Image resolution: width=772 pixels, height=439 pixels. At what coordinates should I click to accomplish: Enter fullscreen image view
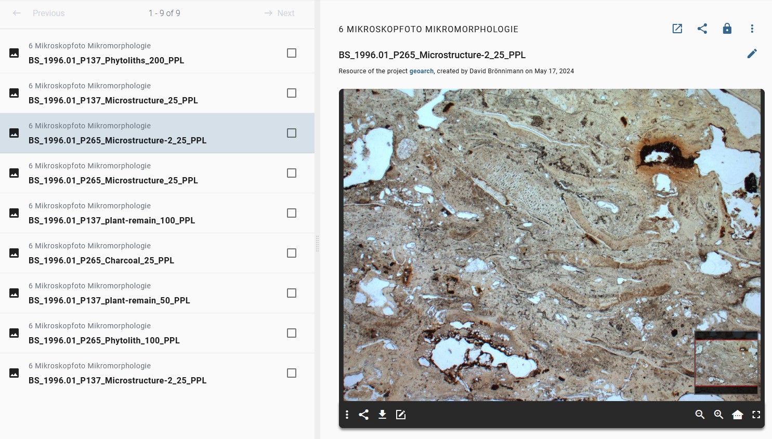(756, 415)
